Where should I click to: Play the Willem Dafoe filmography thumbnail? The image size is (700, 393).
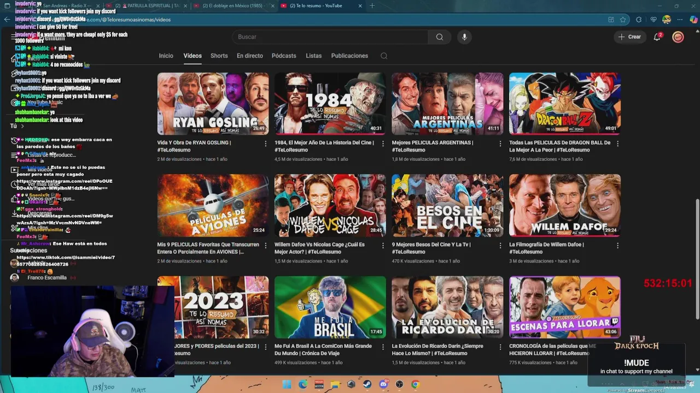(x=565, y=205)
